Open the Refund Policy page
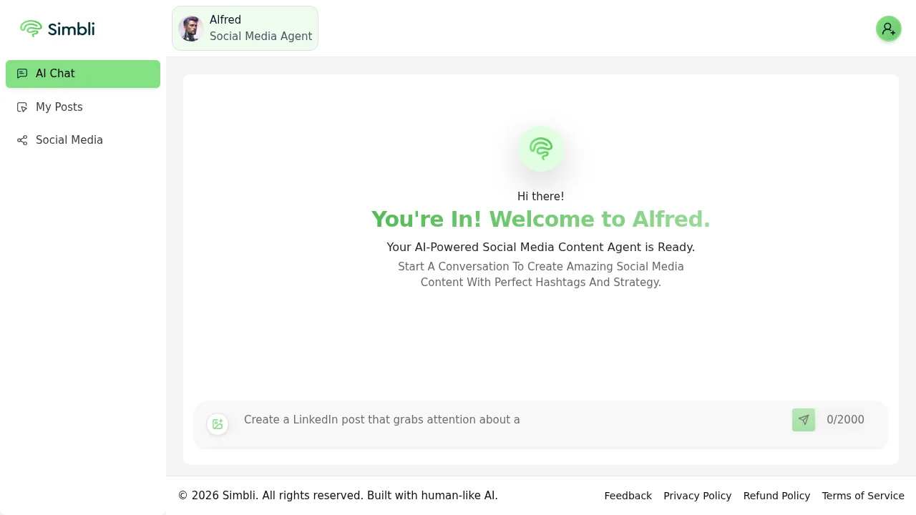916x515 pixels. click(776, 496)
